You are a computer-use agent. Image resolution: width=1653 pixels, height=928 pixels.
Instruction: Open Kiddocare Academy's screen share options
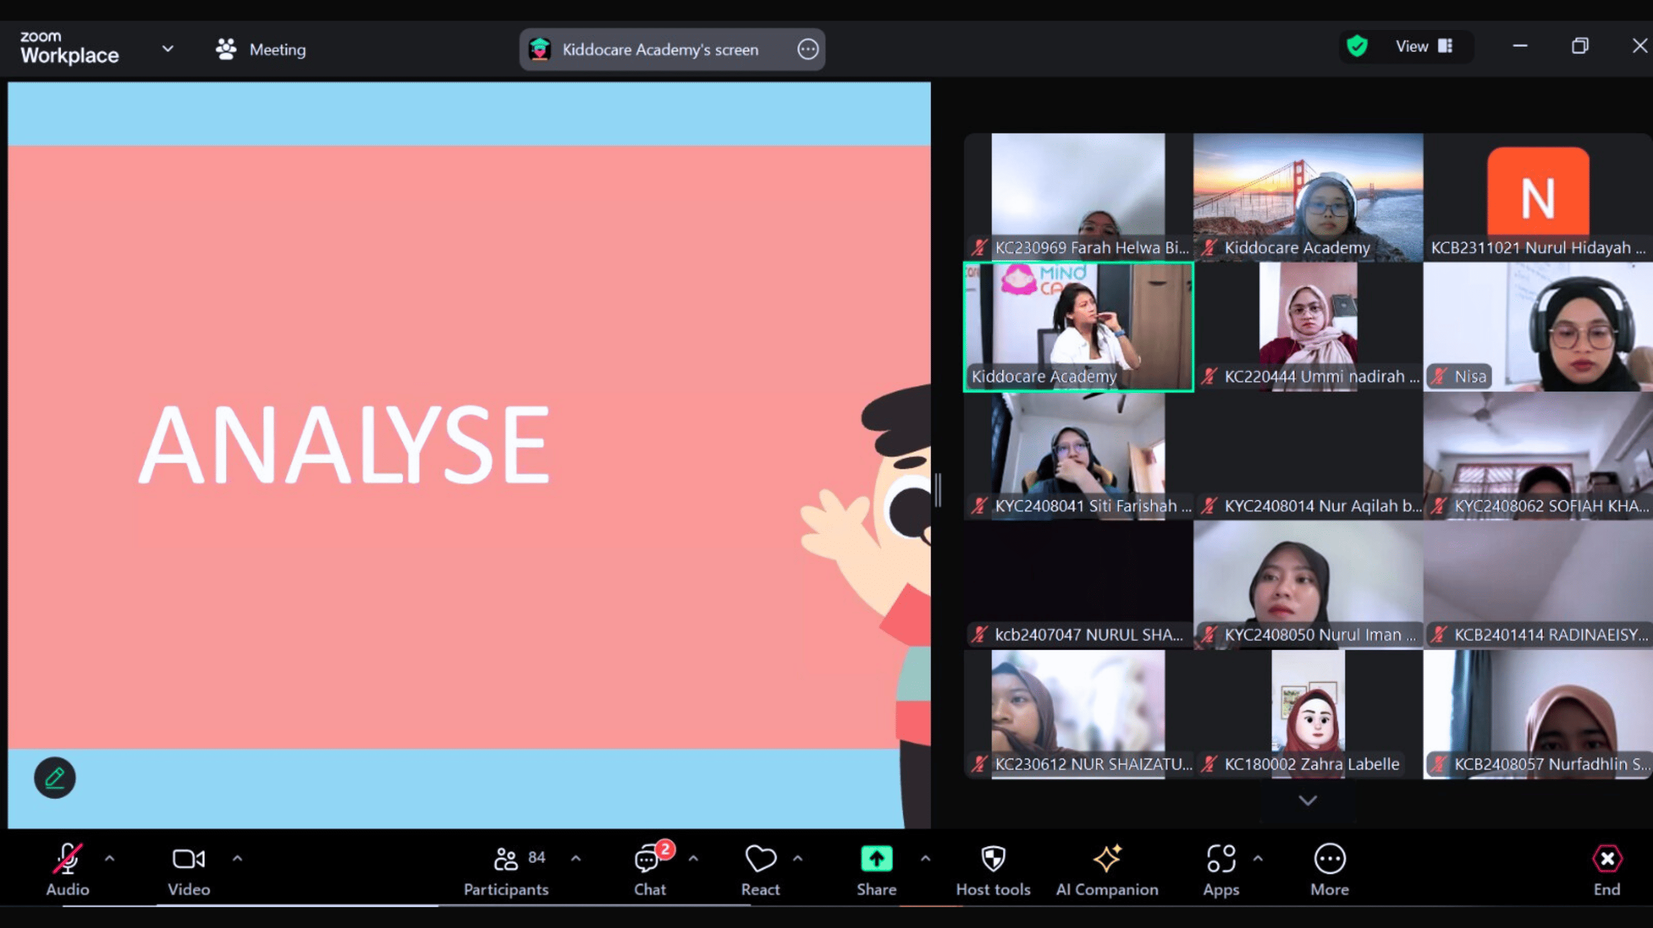807,50
